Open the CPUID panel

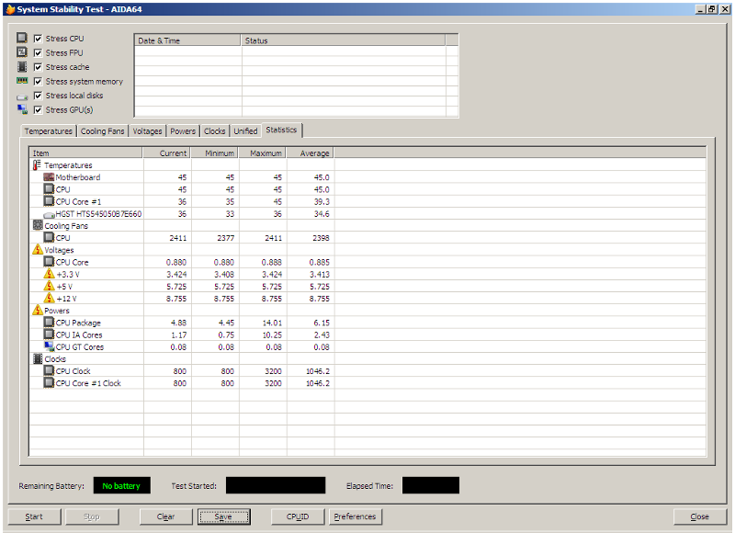[x=298, y=516]
